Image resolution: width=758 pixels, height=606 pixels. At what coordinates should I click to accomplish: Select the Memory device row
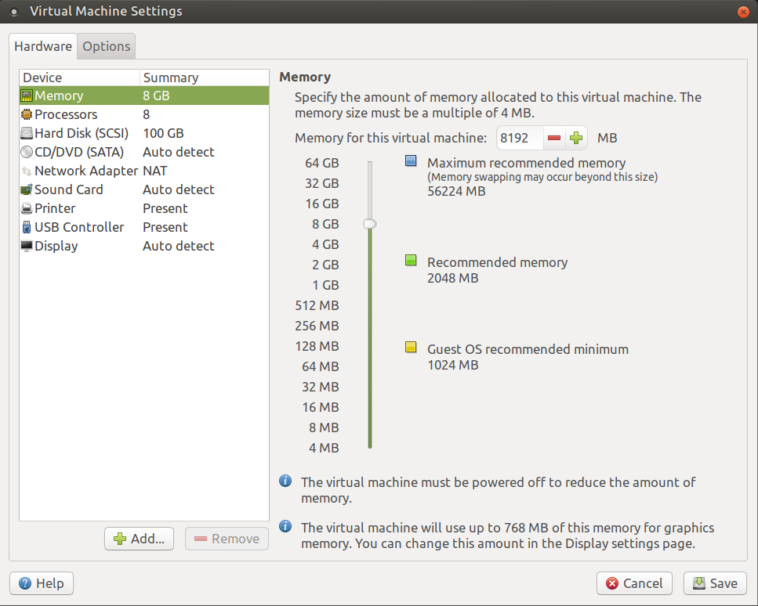tap(144, 96)
